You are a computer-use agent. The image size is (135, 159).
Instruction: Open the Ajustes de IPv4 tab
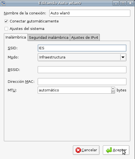coord(85,37)
